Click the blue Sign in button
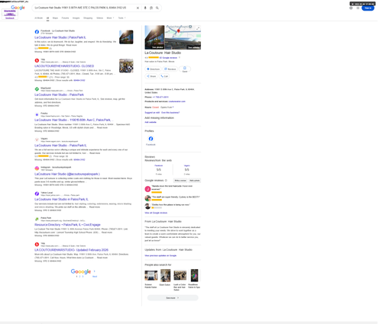Viewport: 382px width, 324px height. click(368, 8)
